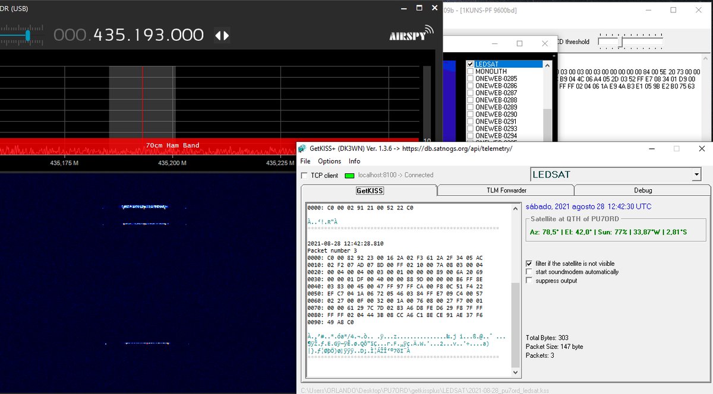Image resolution: width=713 pixels, height=394 pixels.
Task: Close the small satellite list window
Action: click(x=545, y=43)
